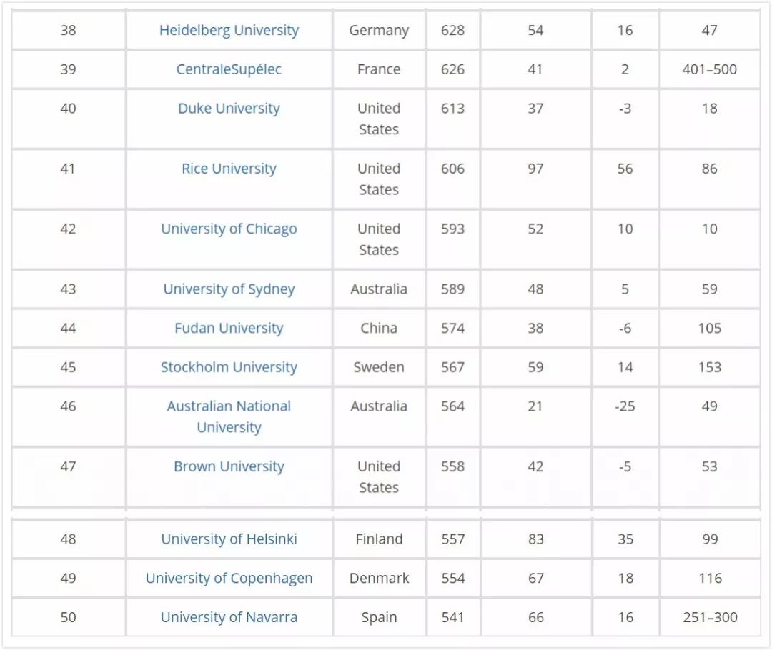
Task: Click the 401–500 ranking cell
Action: [x=709, y=69]
